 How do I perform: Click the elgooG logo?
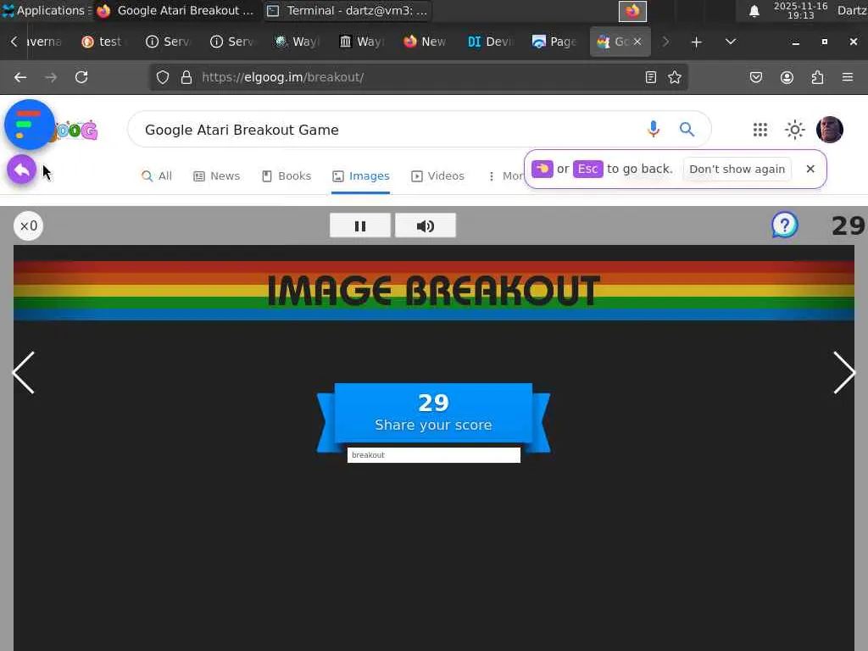coord(76,131)
